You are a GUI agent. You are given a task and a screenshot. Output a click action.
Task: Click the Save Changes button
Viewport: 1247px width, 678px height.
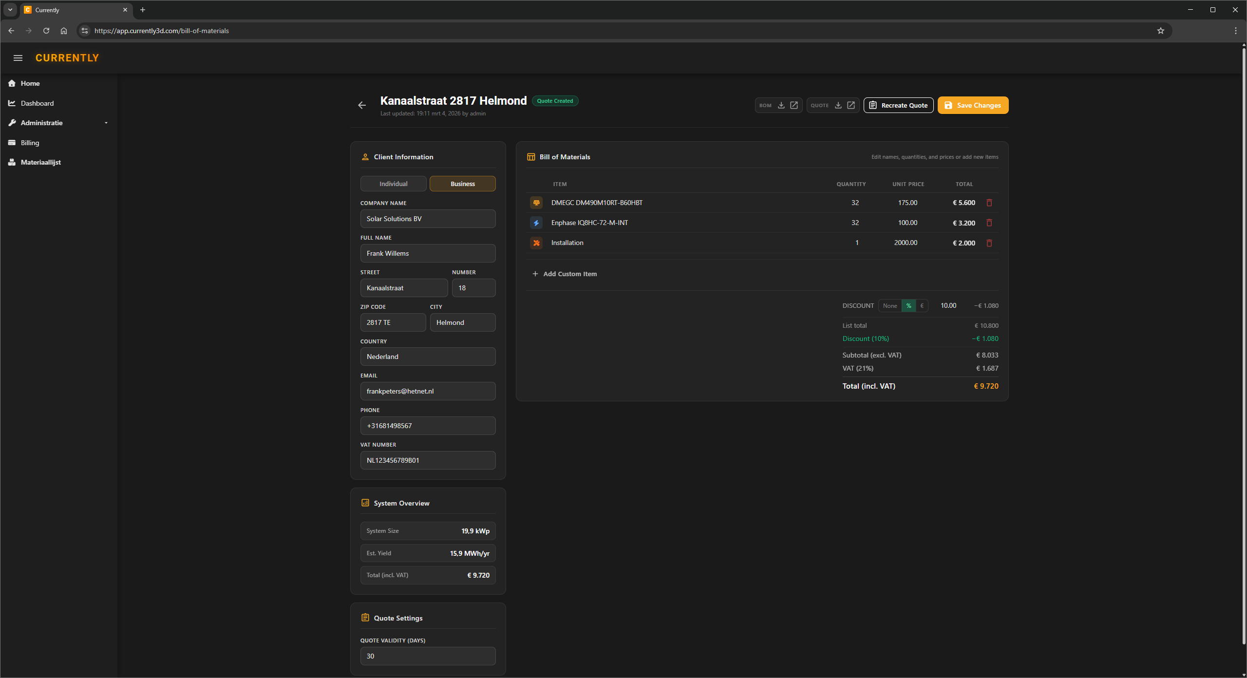pos(972,105)
